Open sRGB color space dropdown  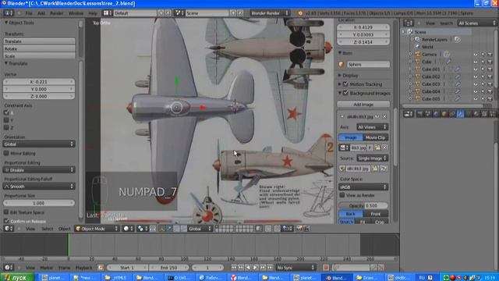pos(363,187)
